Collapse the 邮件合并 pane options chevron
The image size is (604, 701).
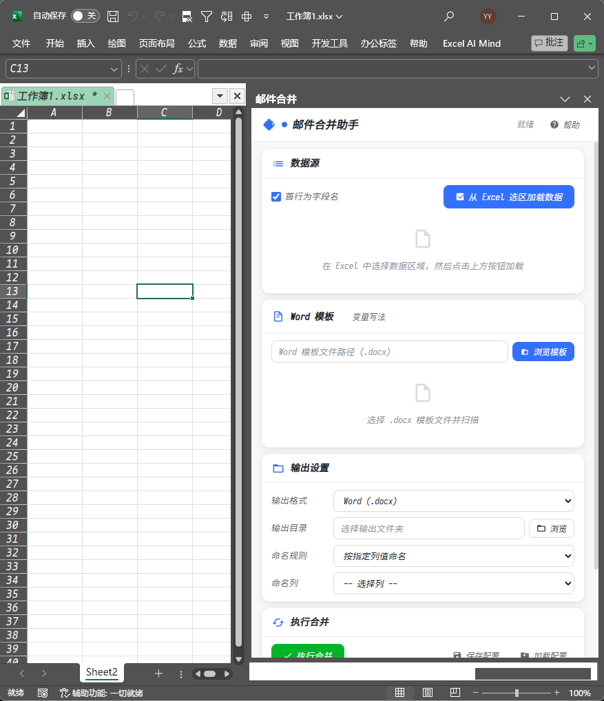click(565, 99)
